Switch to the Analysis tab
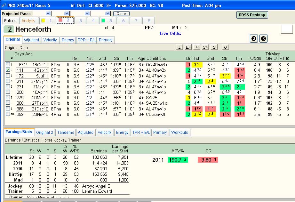 [28, 21]
